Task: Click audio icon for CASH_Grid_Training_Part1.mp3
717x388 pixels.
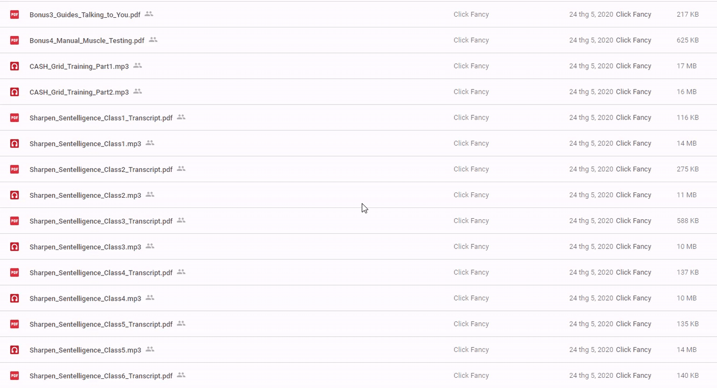Action: pyautogui.click(x=15, y=66)
